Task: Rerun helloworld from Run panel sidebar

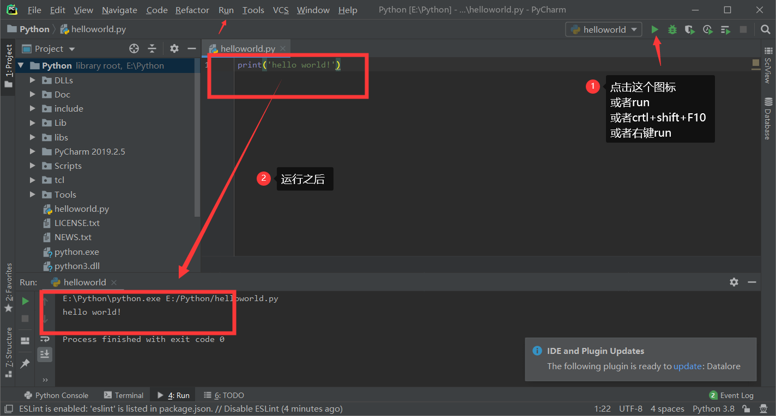Action: 25,301
